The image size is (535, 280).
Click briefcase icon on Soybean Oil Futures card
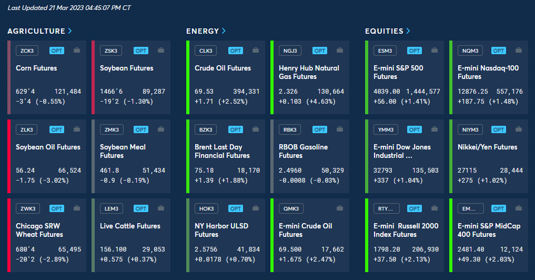click(x=77, y=129)
